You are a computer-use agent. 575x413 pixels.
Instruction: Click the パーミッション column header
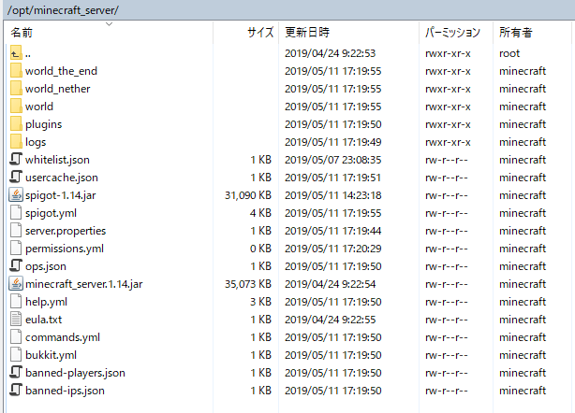pos(453,32)
